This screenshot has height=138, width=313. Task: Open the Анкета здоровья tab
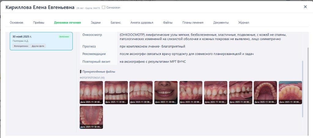[x=142, y=23]
